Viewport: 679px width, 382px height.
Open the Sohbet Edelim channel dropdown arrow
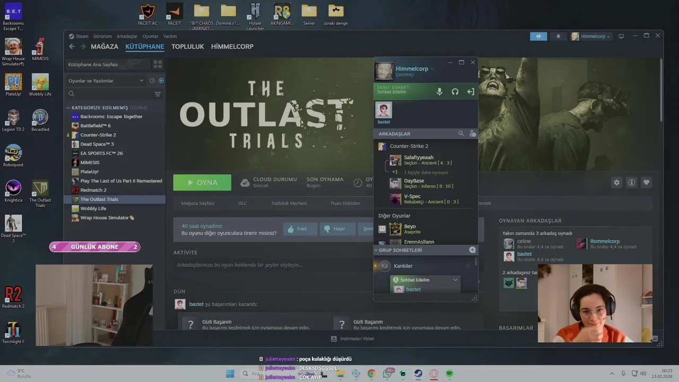point(455,280)
